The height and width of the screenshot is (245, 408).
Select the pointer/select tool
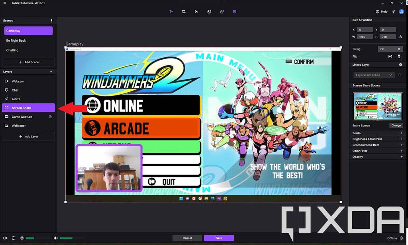[x=171, y=12]
